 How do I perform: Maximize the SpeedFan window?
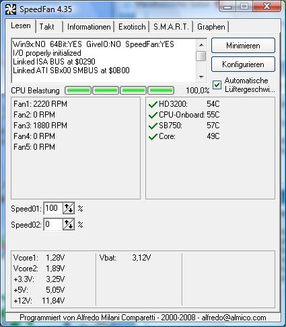(244, 7)
